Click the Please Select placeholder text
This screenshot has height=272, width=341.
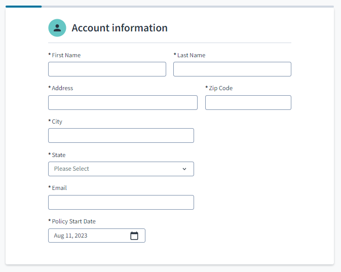[71, 169]
